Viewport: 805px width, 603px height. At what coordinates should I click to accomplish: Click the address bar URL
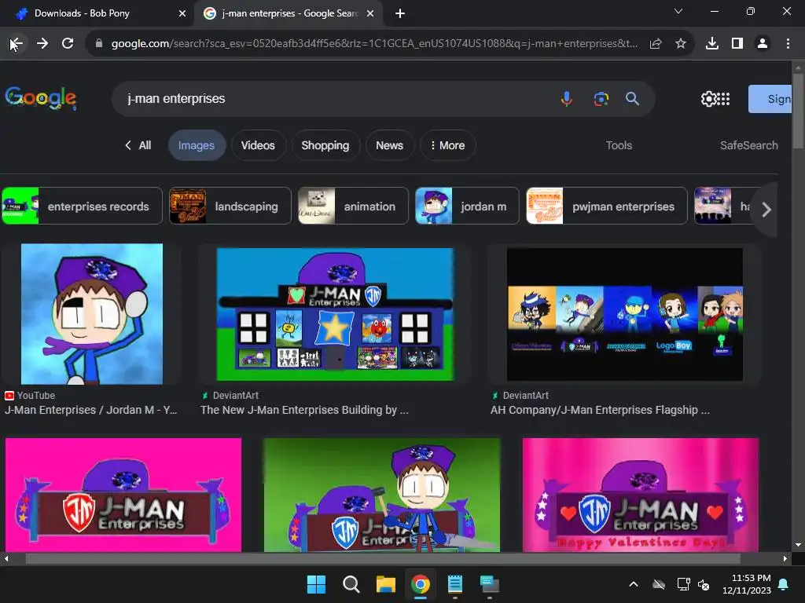point(375,44)
